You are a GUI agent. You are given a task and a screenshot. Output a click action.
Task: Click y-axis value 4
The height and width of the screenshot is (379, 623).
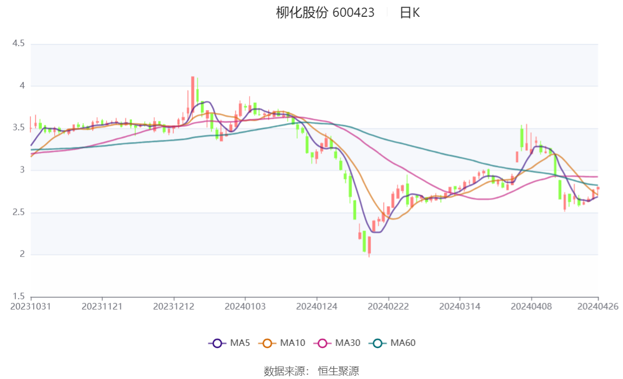[22, 86]
